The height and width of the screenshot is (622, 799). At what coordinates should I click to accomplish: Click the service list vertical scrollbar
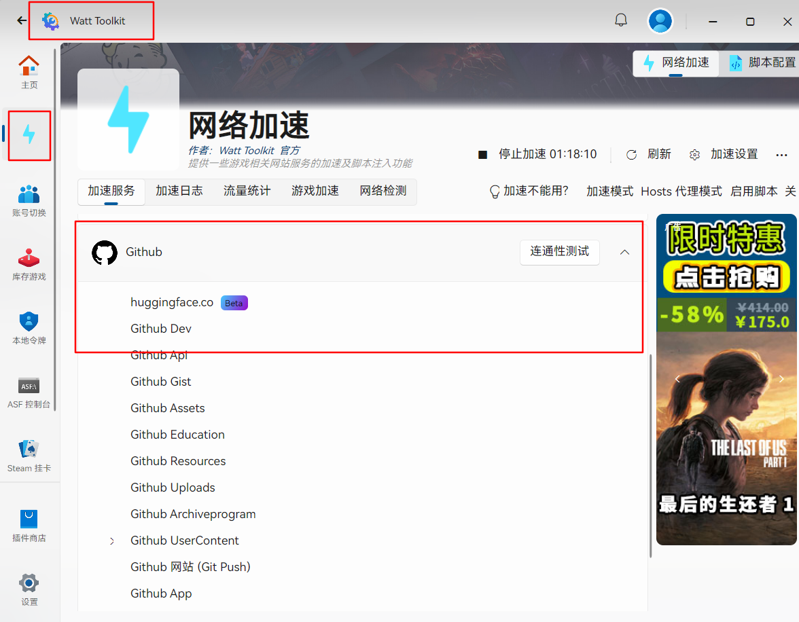point(651,456)
